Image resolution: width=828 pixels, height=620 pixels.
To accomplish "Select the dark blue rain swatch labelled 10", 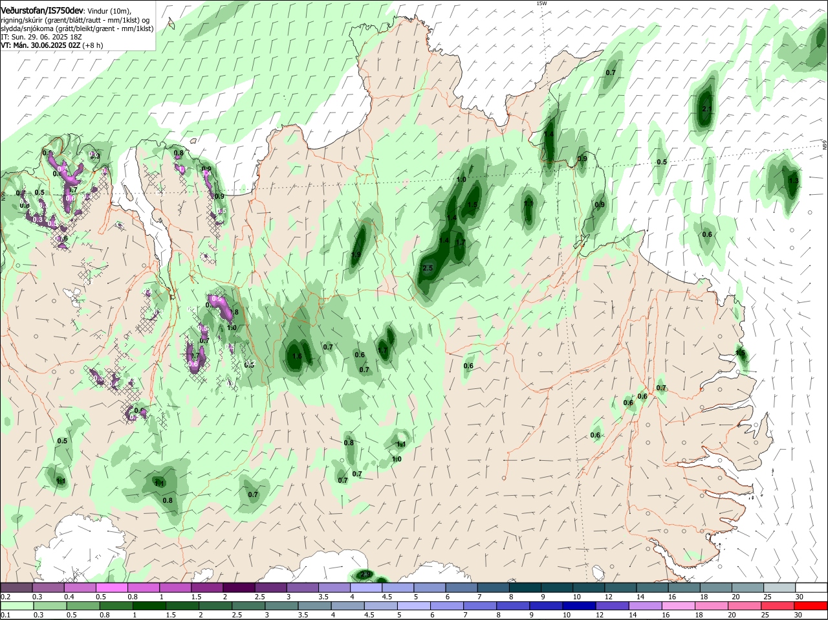I will [x=580, y=606].
